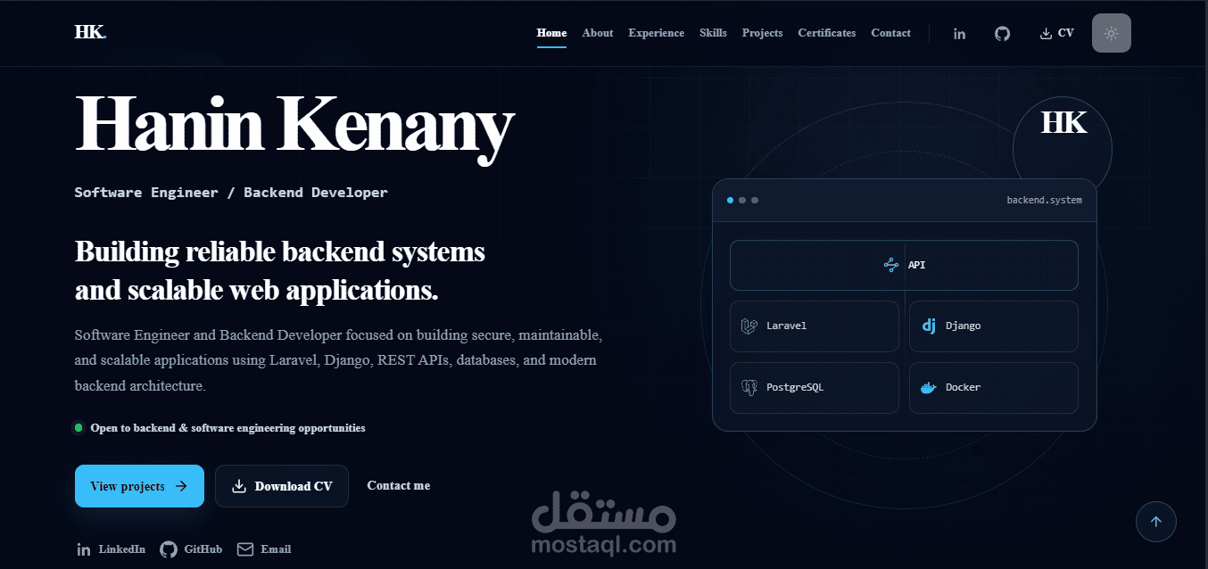Viewport: 1208px width, 569px height.
Task: Open the LinkedIn icon in the navbar
Action: pyautogui.click(x=959, y=34)
